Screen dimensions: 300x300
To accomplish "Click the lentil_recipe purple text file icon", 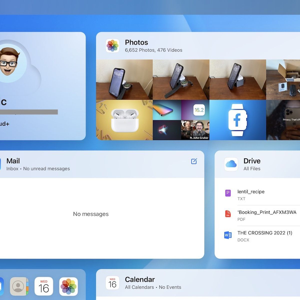I will click(228, 193).
